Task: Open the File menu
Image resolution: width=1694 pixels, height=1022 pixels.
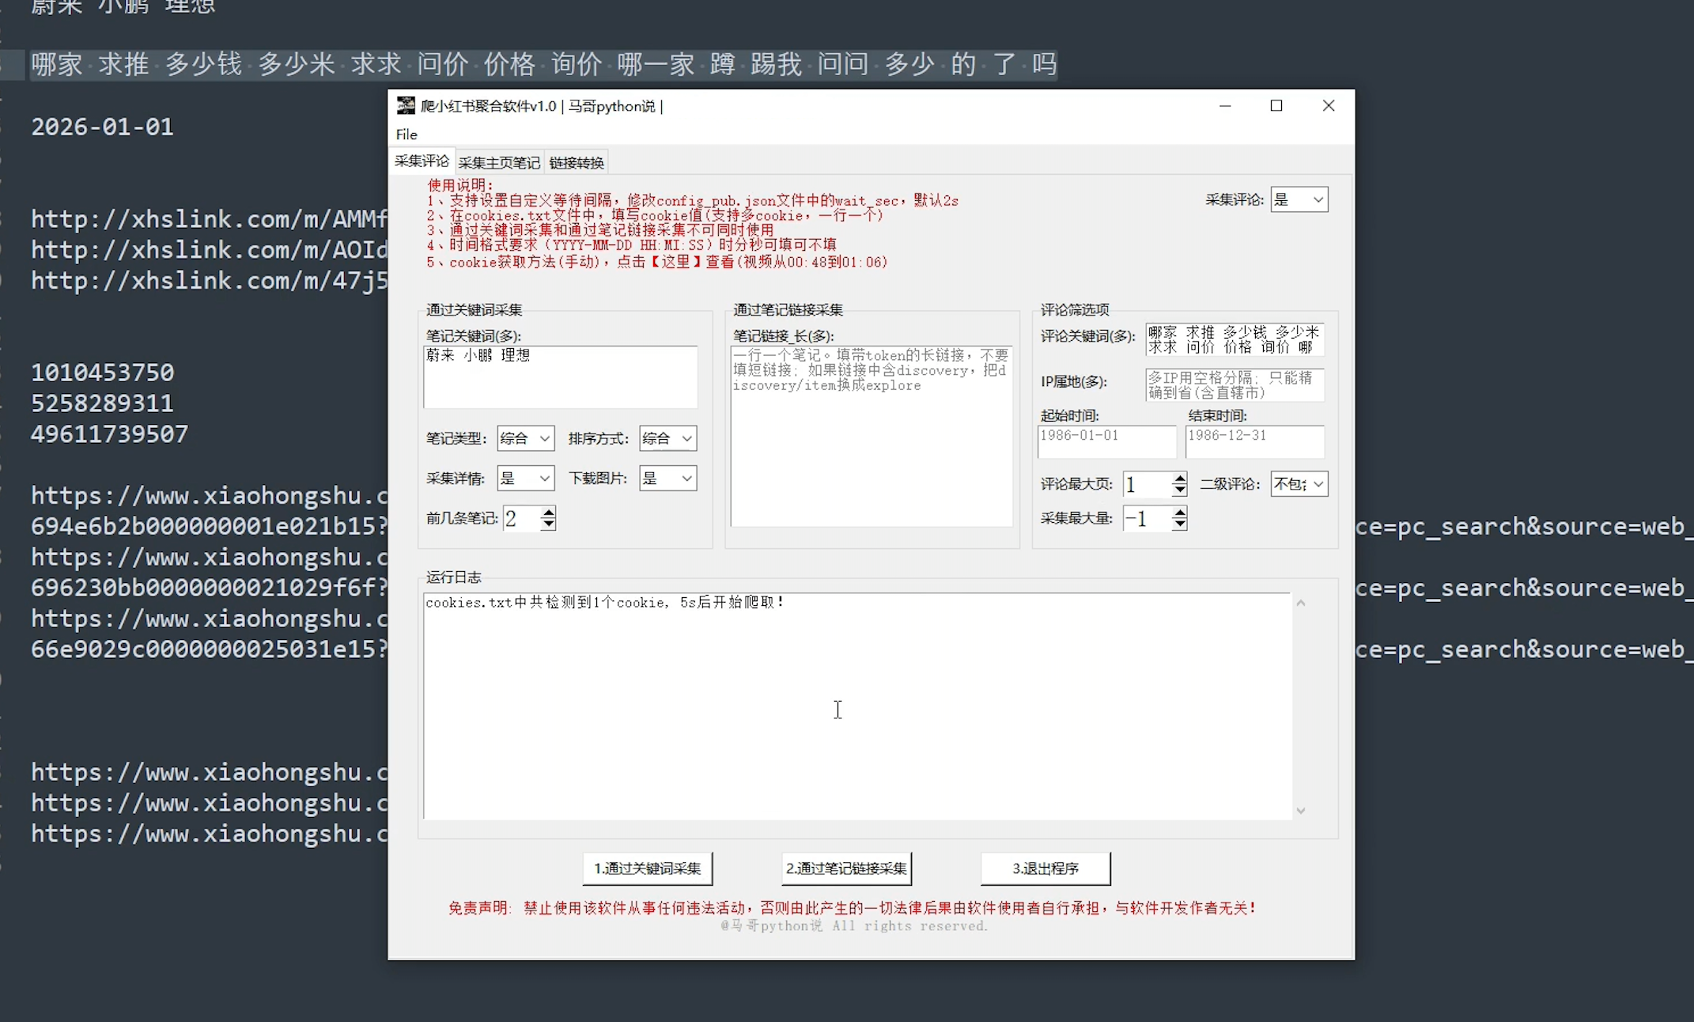Action: click(406, 134)
